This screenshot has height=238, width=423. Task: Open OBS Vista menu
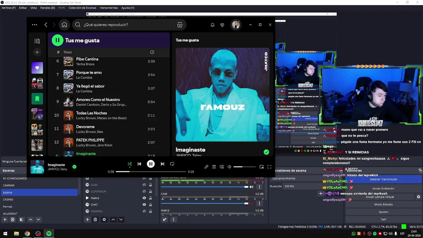[x=33, y=8]
